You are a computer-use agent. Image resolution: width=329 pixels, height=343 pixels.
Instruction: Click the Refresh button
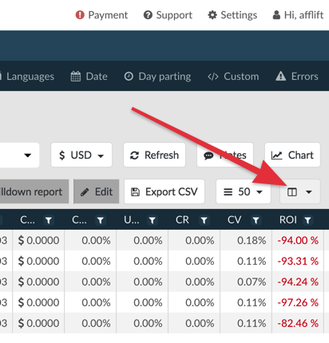click(154, 155)
